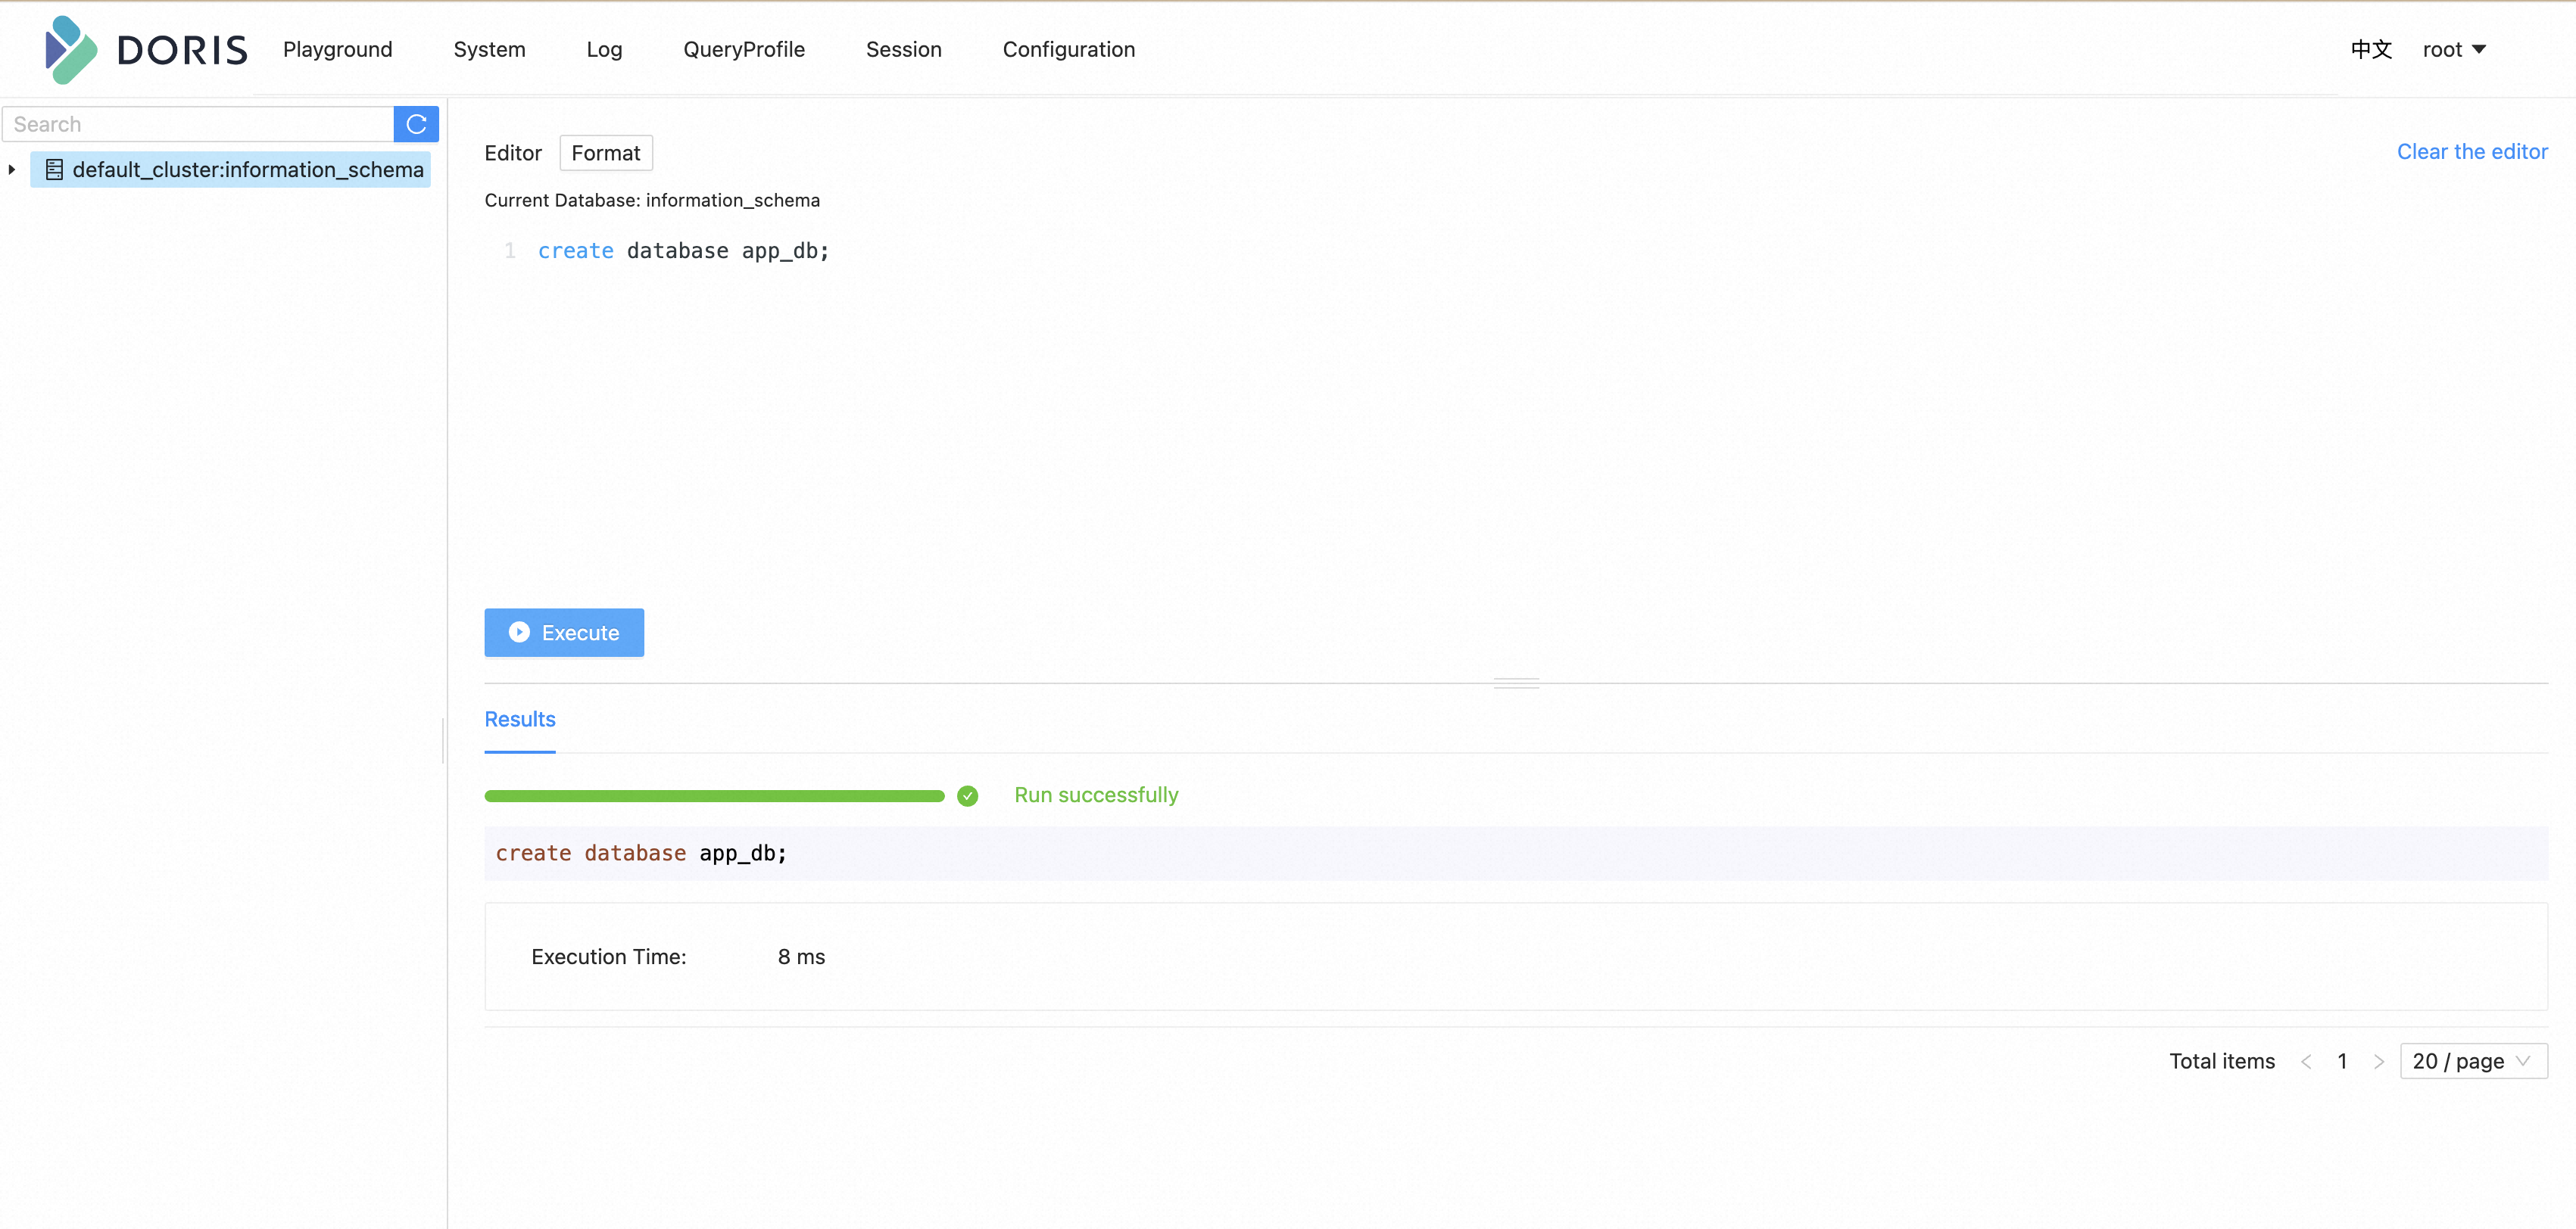Execute the SQL statement
This screenshot has width=2576, height=1229.
(x=564, y=633)
